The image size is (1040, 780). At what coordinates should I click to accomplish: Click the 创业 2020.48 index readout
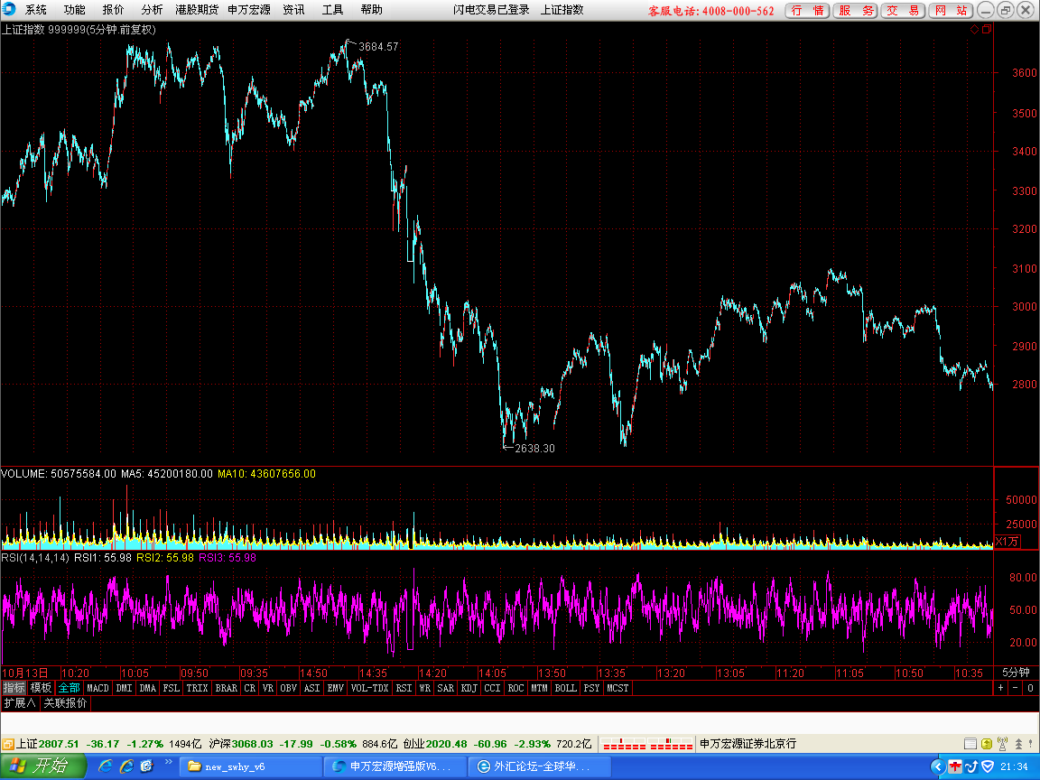point(435,744)
